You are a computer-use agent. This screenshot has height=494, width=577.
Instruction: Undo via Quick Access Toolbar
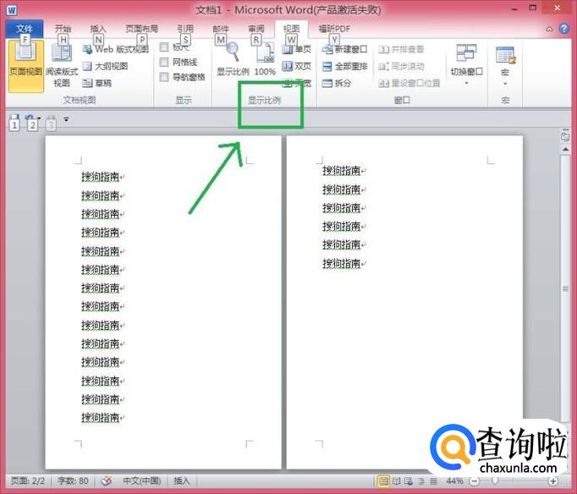(30, 118)
